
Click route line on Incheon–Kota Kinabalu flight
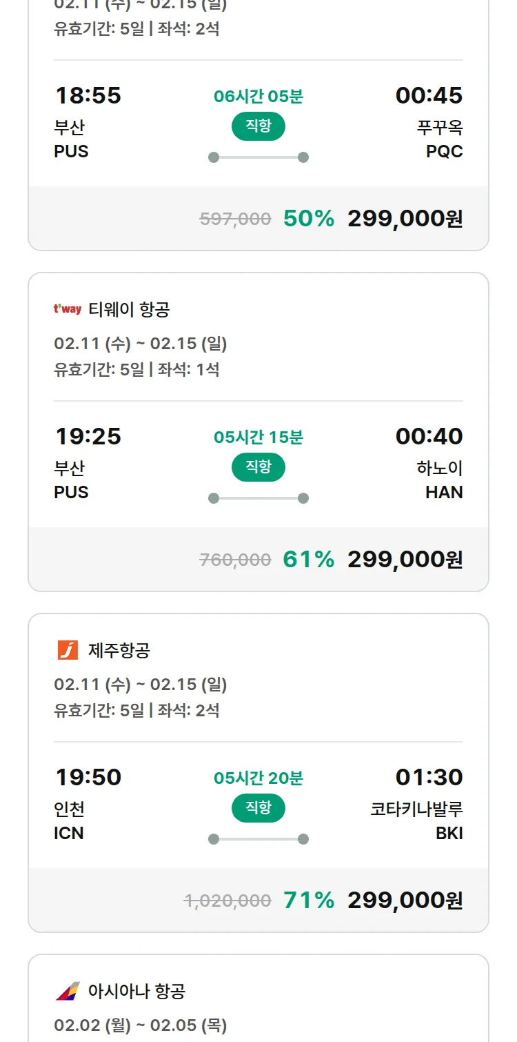(258, 839)
